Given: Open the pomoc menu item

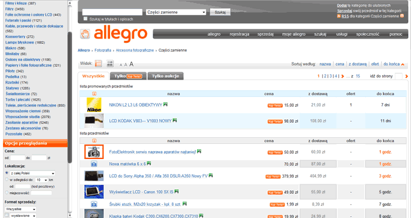Looking at the screenshot, I should click(x=396, y=34).
